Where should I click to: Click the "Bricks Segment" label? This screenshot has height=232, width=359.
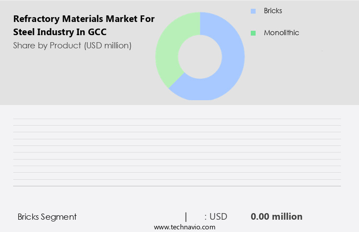pos(47,217)
